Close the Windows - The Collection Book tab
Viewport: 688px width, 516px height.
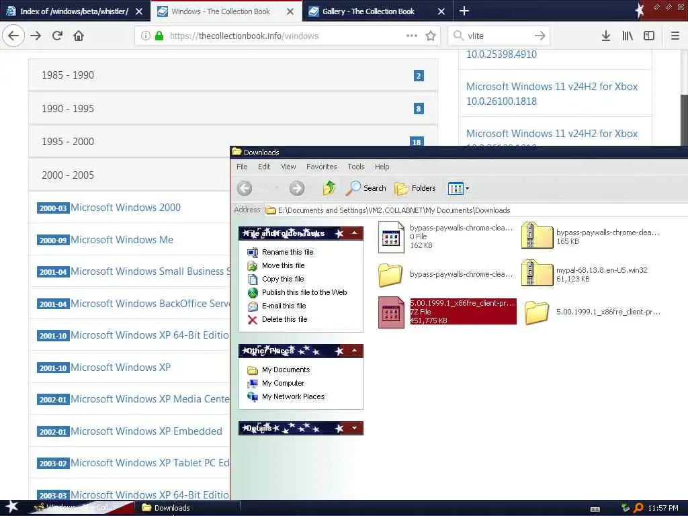290,11
